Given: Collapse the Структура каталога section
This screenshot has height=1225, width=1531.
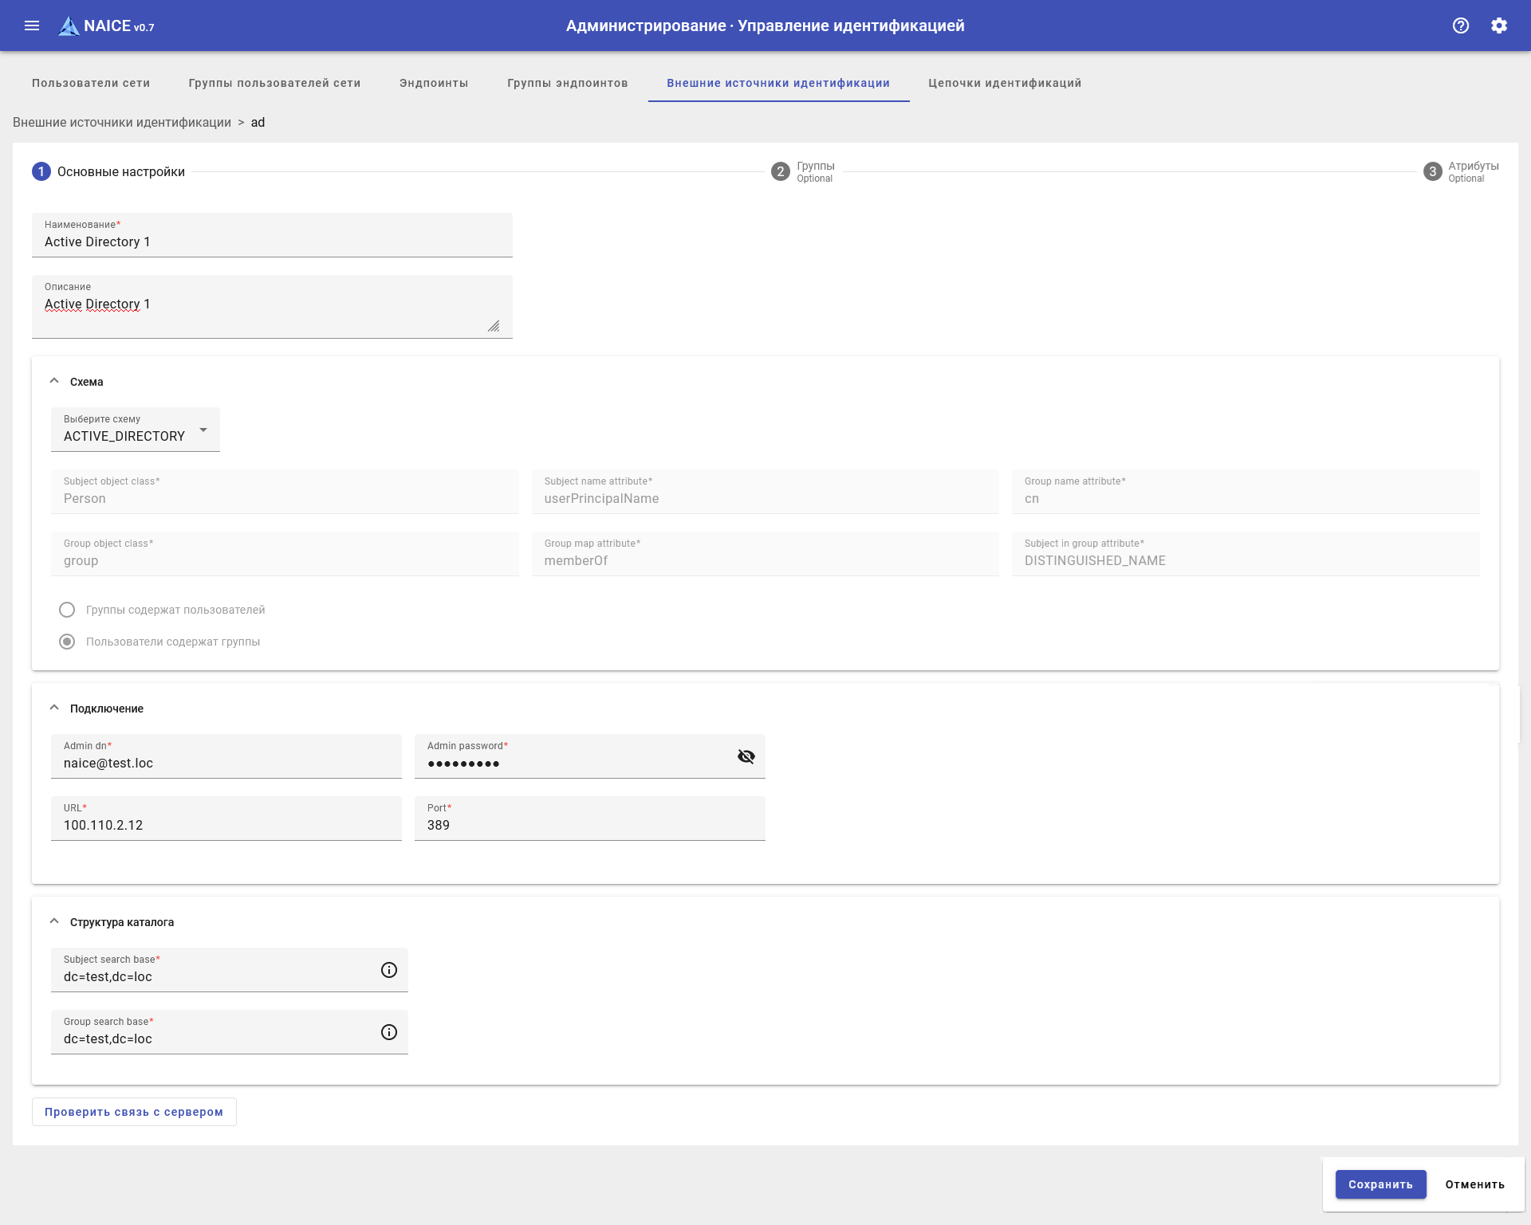Looking at the screenshot, I should 54,921.
